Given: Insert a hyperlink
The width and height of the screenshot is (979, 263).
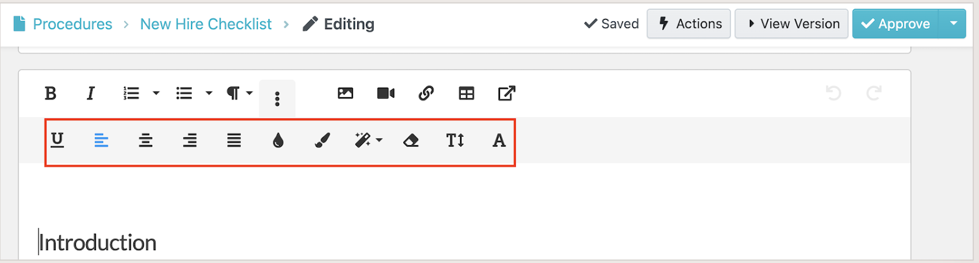Looking at the screenshot, I should pos(426,93).
